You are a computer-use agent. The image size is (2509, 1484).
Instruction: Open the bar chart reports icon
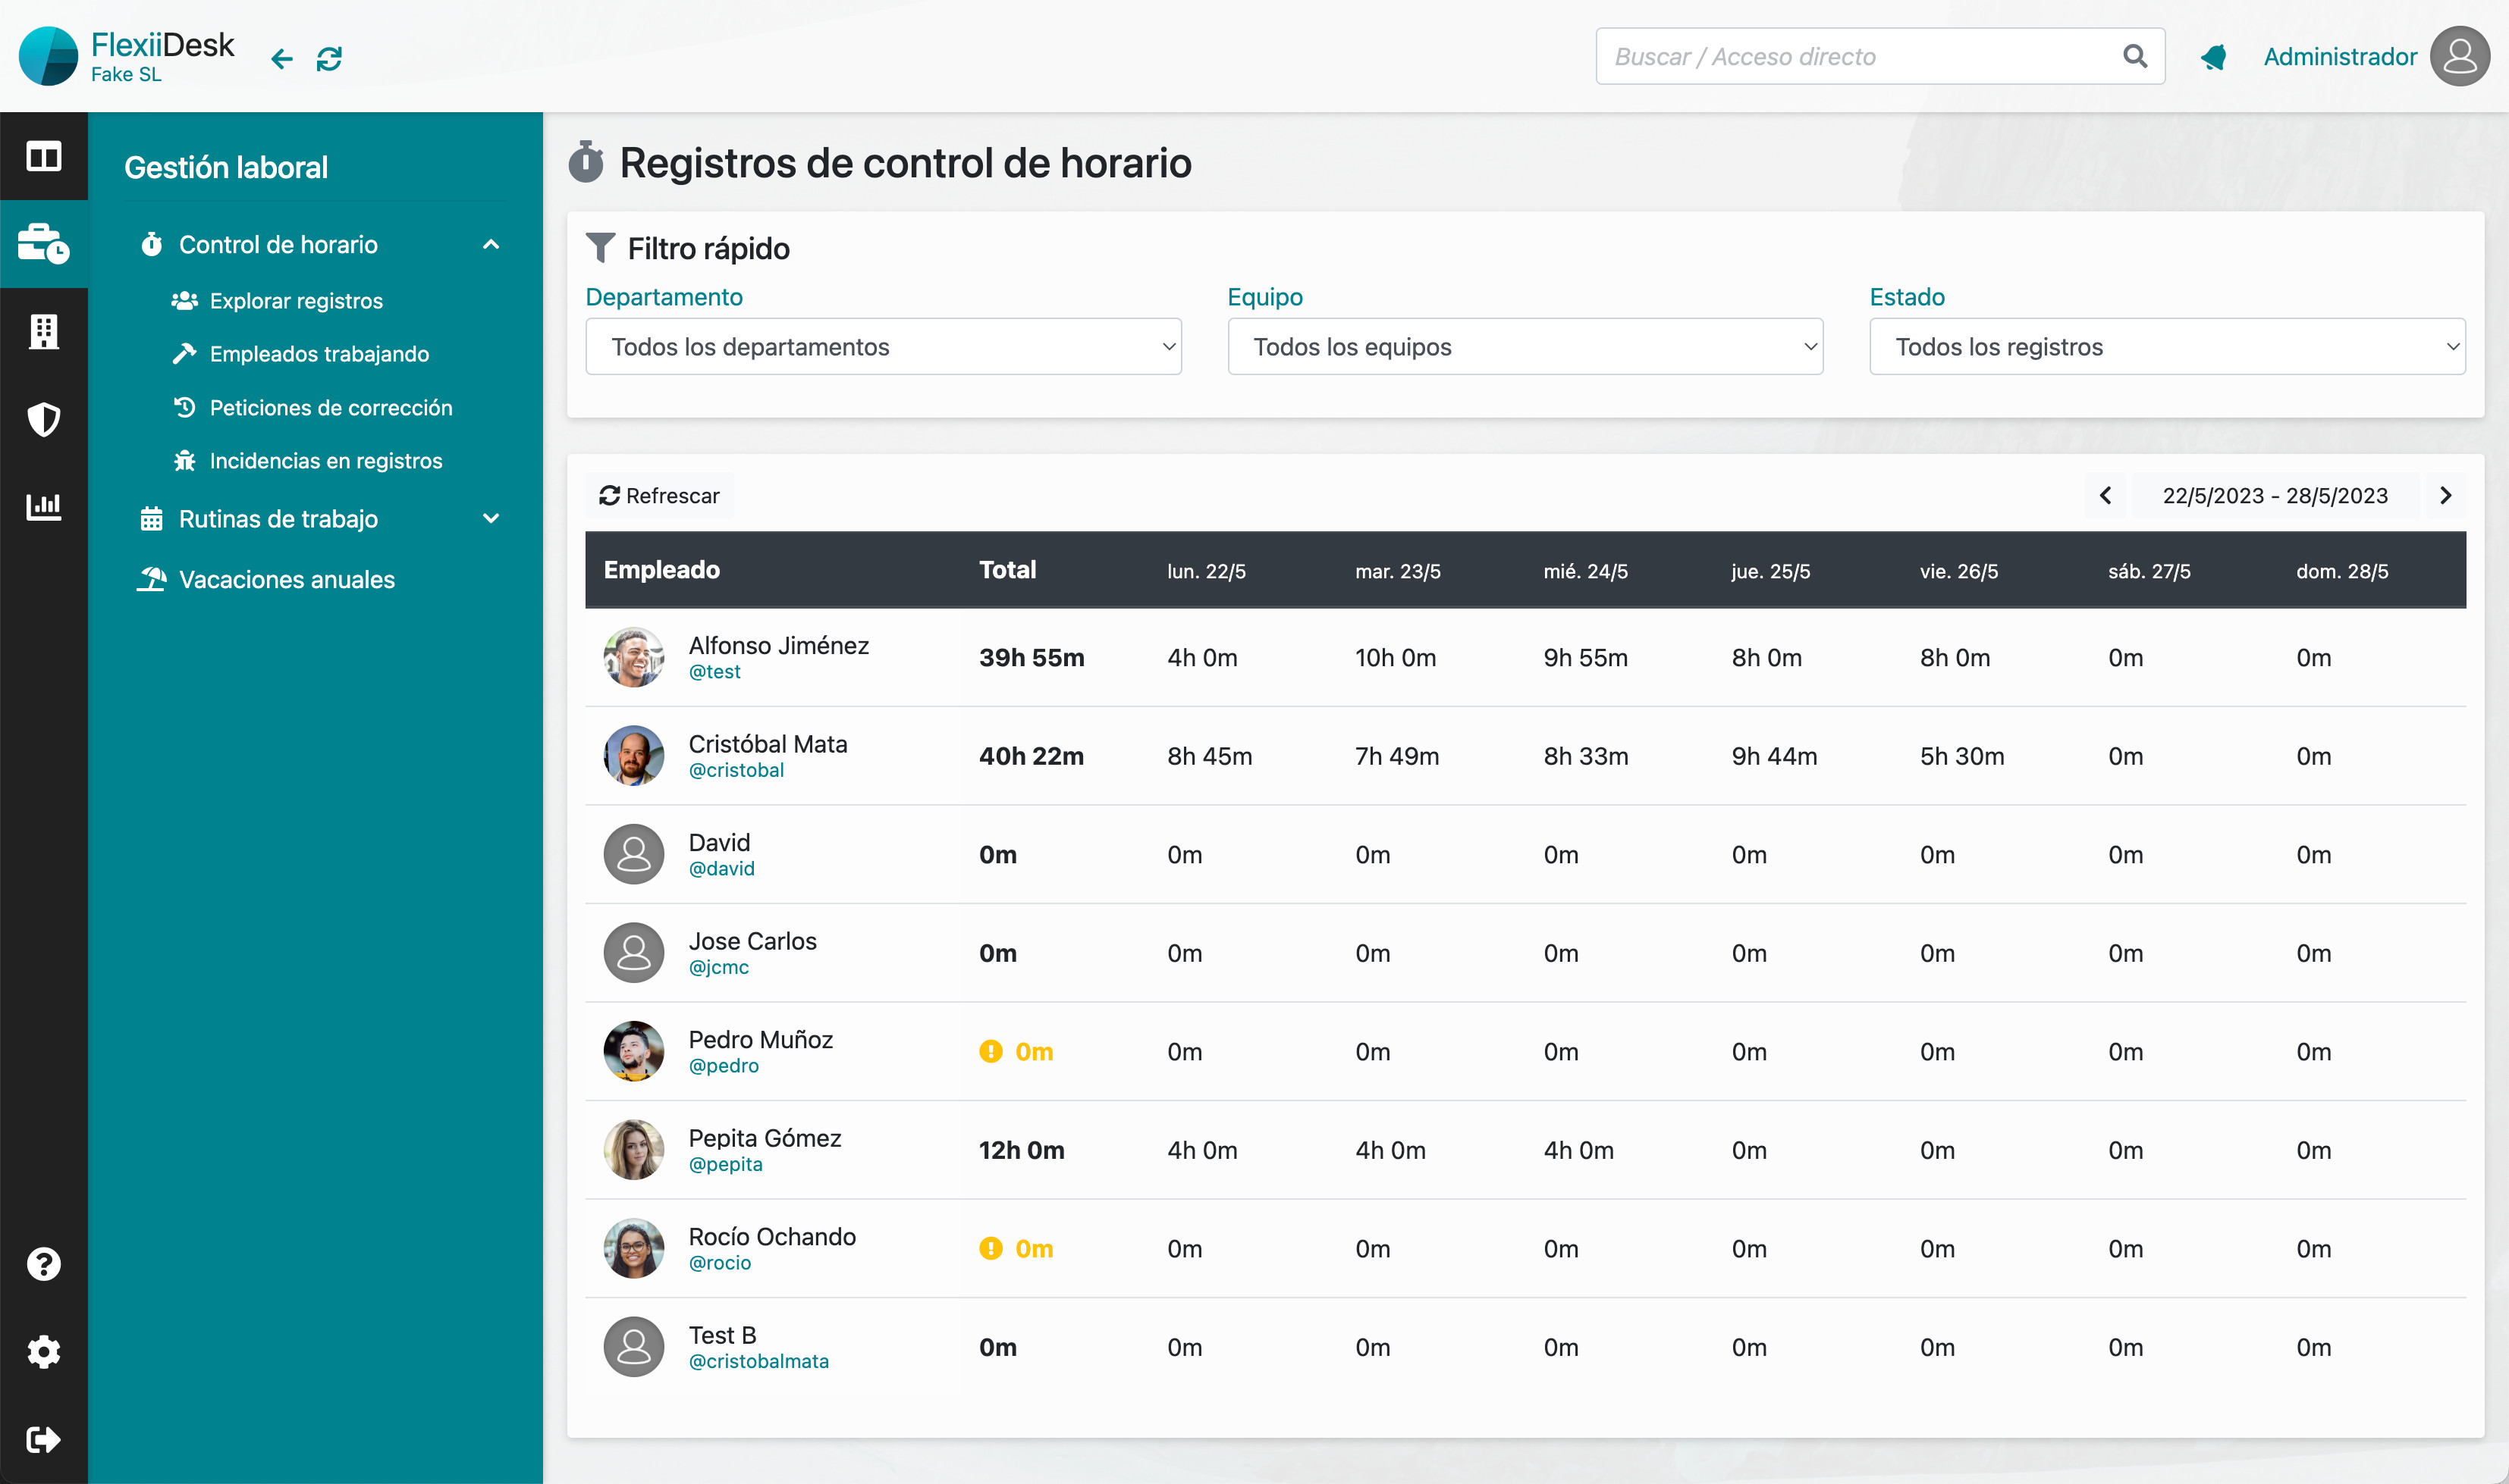43,506
